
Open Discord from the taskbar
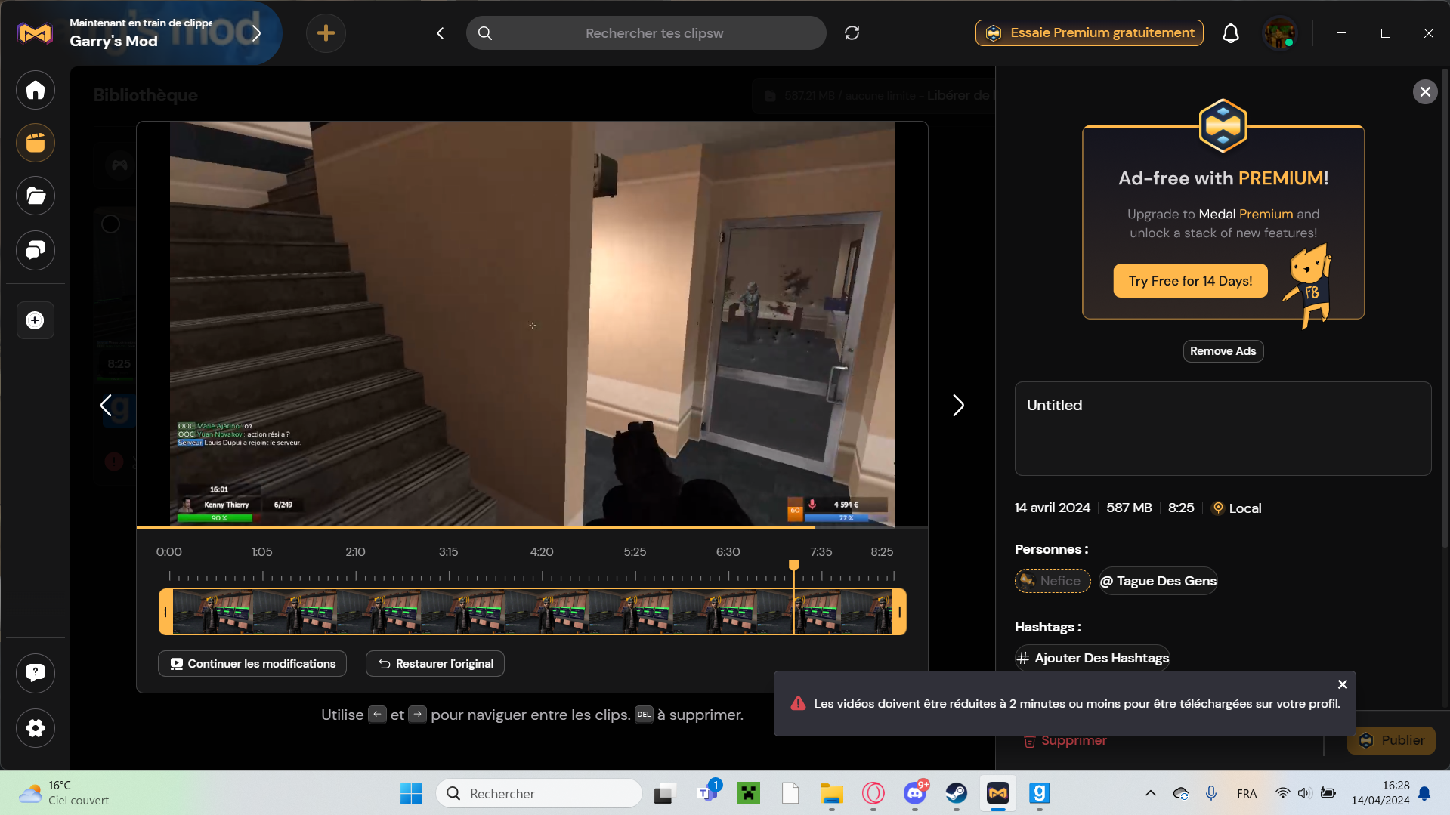tap(915, 794)
